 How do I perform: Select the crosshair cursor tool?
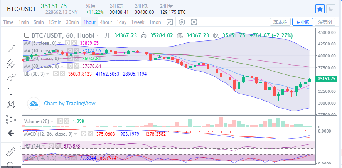click(x=11, y=36)
